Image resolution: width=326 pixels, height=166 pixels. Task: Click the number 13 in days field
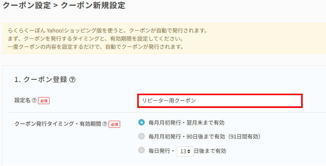[183, 151]
